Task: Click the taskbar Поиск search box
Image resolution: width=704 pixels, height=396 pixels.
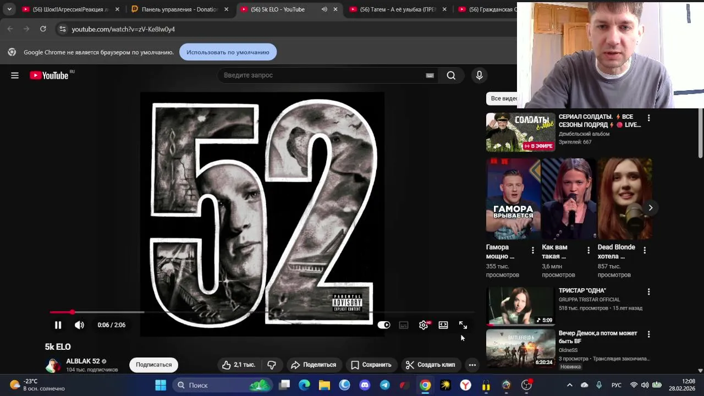Action: [223, 385]
